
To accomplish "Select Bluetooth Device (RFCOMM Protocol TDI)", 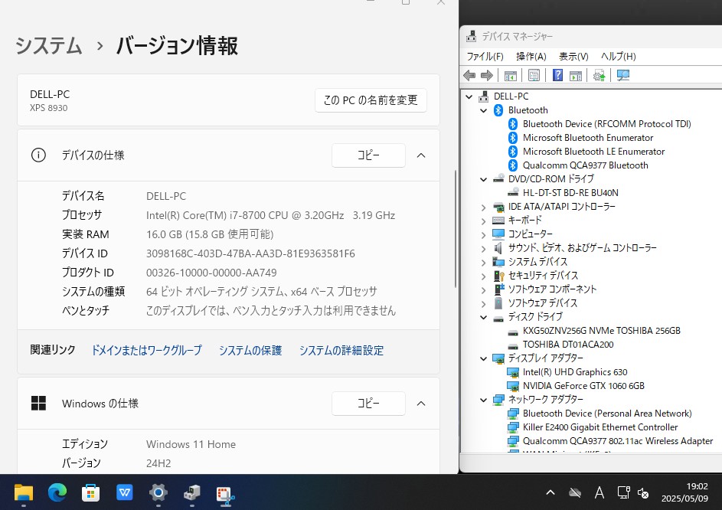I will pyautogui.click(x=606, y=123).
